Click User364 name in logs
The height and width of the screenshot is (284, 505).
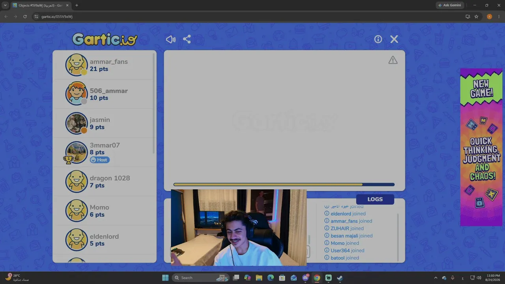[x=340, y=250]
